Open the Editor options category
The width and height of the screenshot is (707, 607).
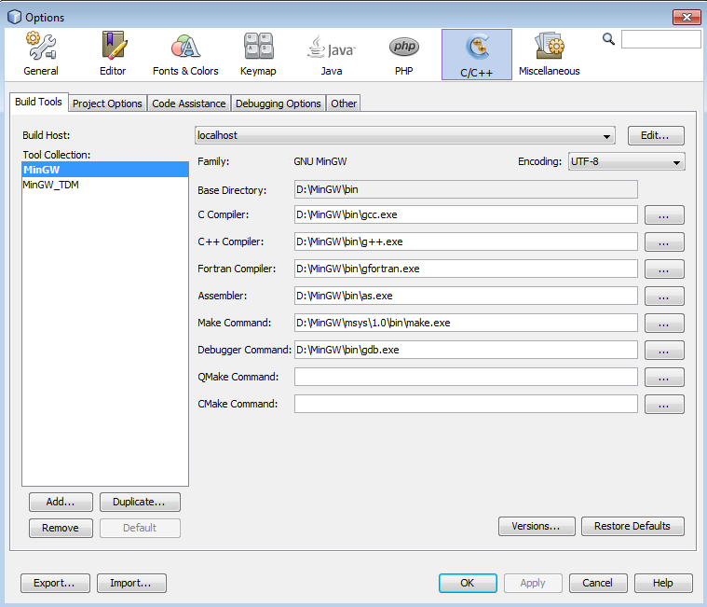click(113, 54)
